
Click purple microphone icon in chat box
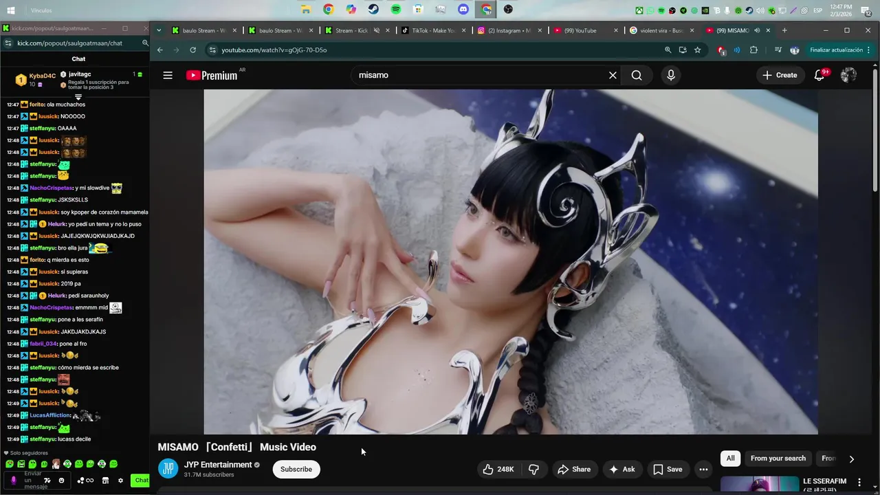coord(13,481)
